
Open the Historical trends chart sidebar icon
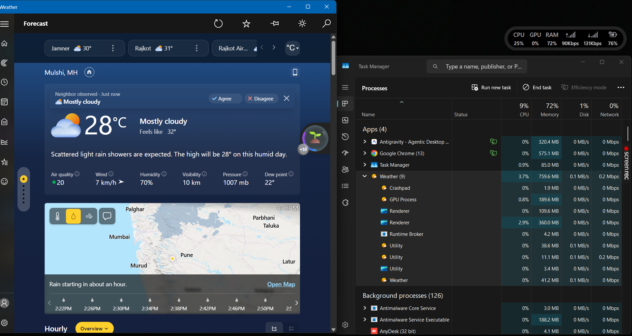(5, 142)
